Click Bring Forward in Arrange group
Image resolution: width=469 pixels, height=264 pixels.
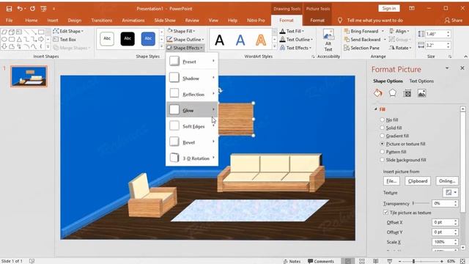tap(361, 31)
